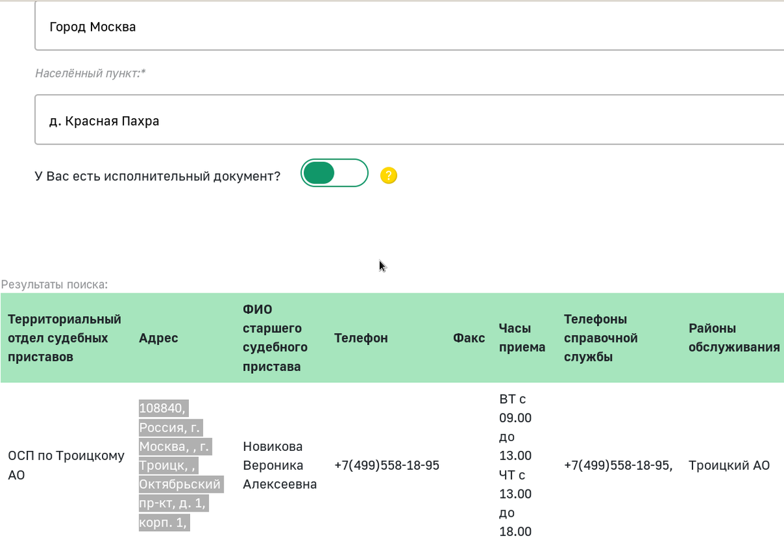Viewport: 784px width, 560px height.
Task: Toggle the executive document switch
Action: [335, 173]
